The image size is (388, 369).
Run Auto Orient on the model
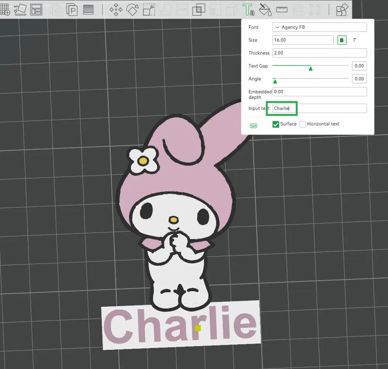[x=20, y=10]
